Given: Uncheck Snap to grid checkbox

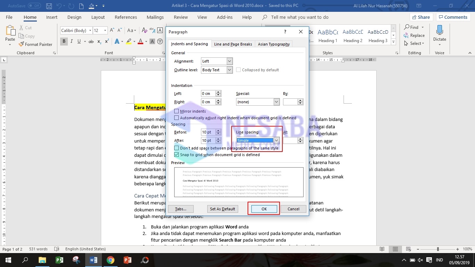Looking at the screenshot, I should (x=177, y=155).
